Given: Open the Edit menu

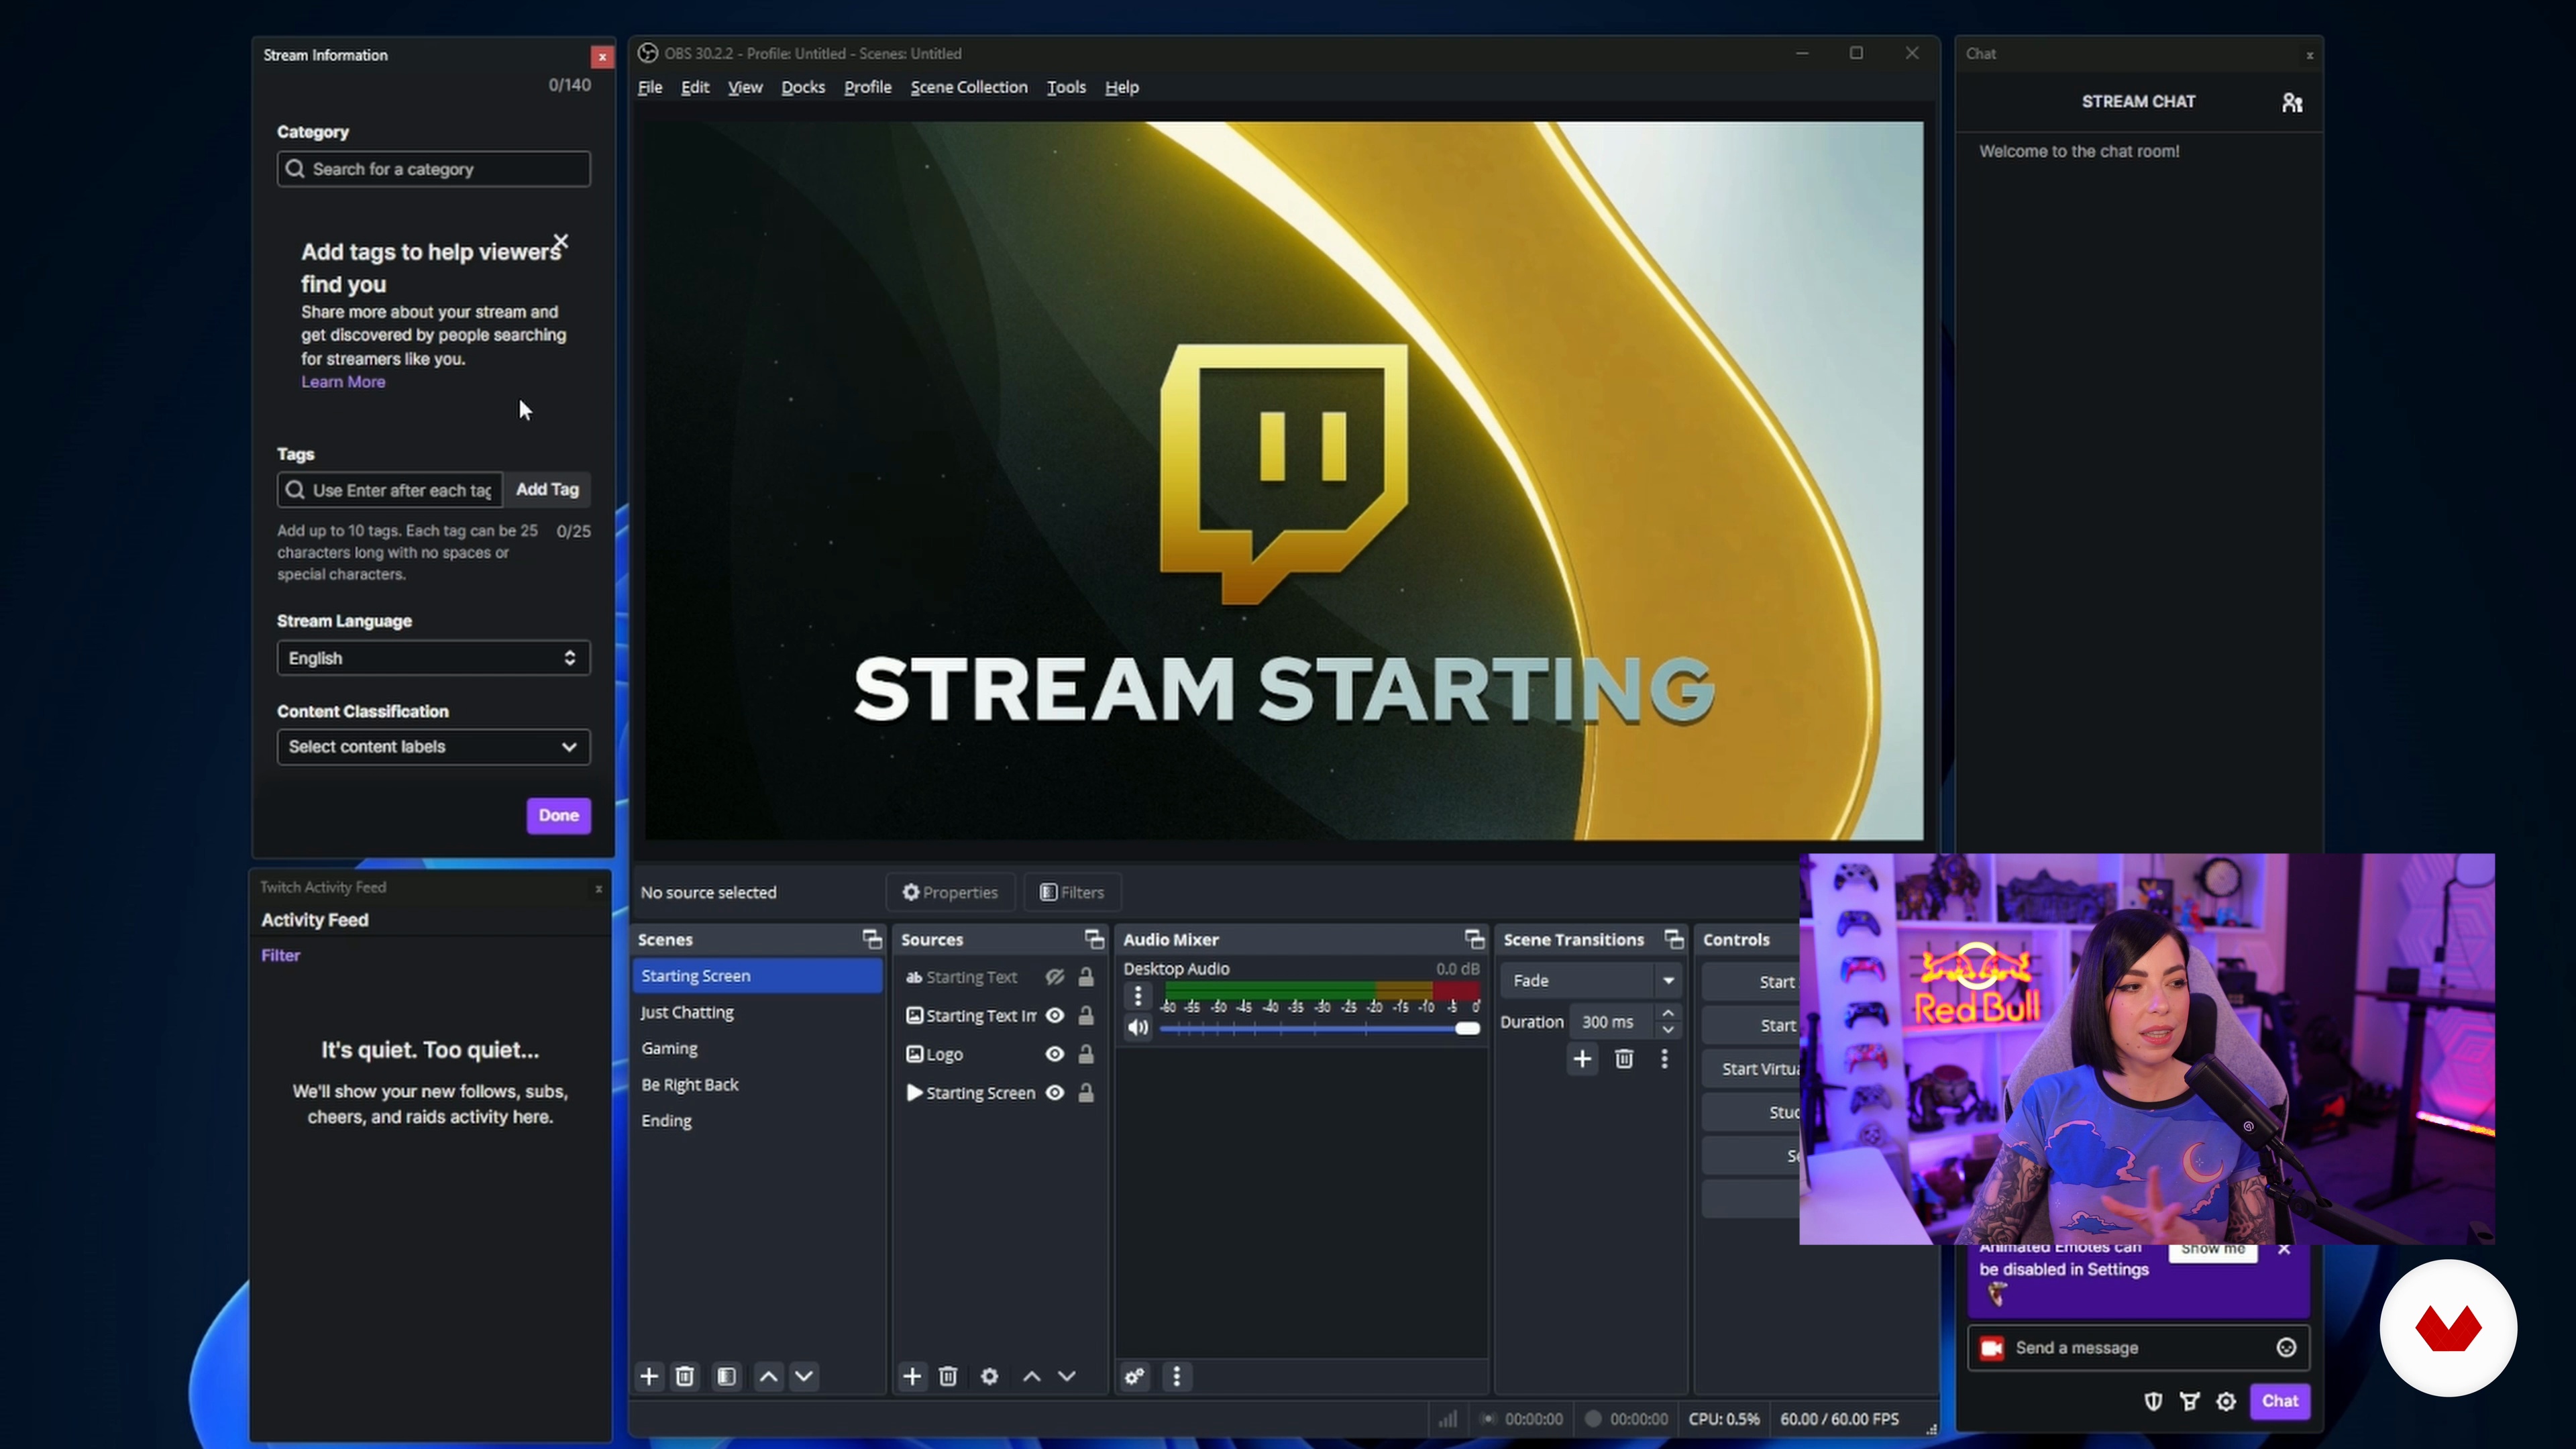Looking at the screenshot, I should pos(695,87).
